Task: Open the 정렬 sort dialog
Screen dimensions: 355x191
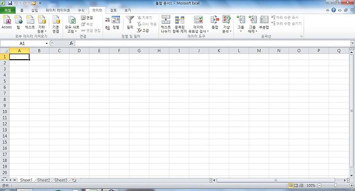Action: tap(116, 22)
